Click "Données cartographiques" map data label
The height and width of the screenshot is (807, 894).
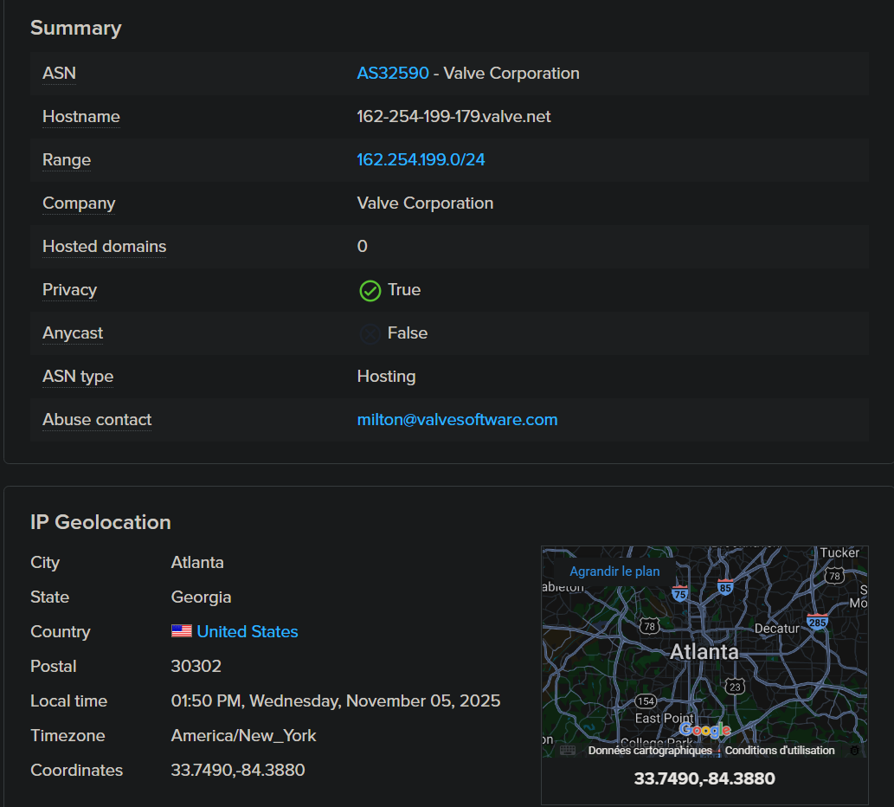tap(650, 751)
